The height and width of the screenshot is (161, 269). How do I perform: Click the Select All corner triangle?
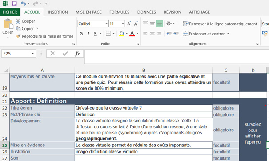tap(6, 70)
